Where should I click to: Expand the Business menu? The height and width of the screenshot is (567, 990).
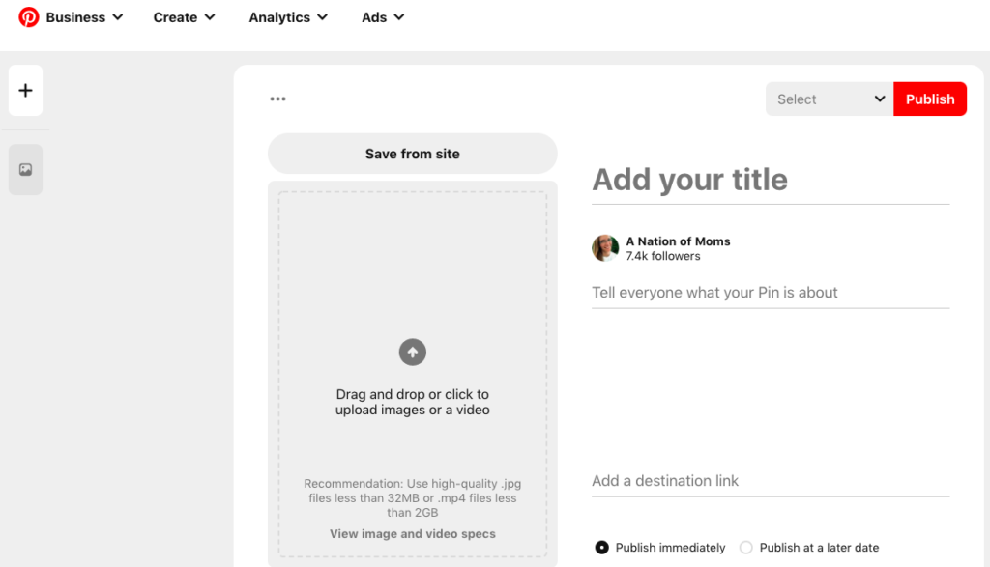pyautogui.click(x=85, y=17)
